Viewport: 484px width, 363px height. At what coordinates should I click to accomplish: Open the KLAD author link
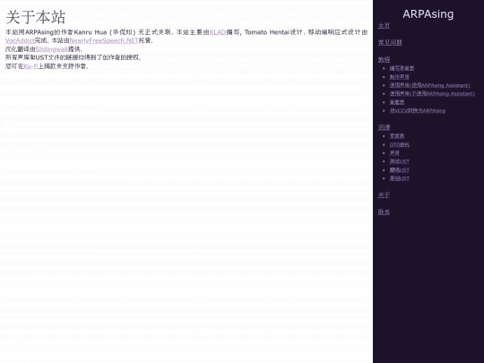coord(218,32)
